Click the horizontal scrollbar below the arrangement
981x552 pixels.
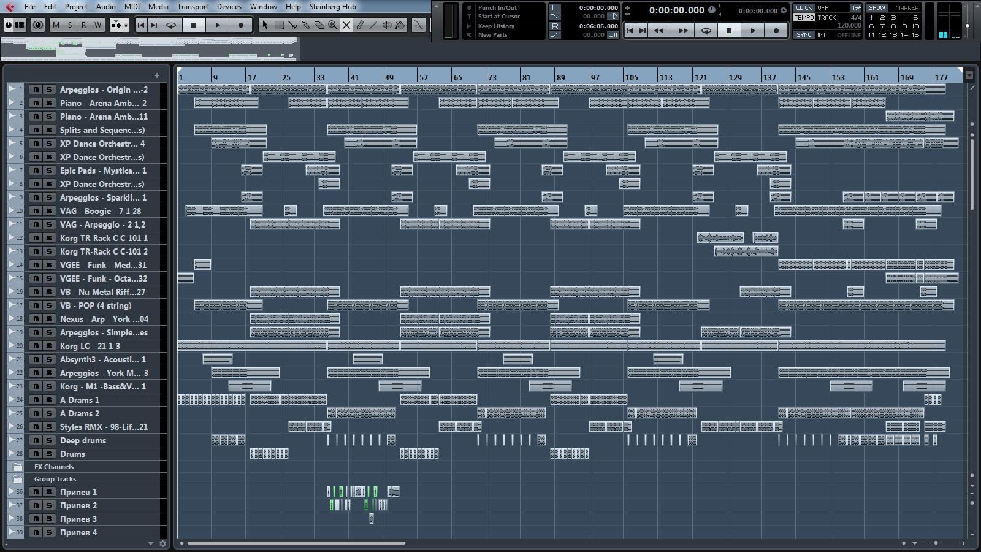[x=296, y=543]
